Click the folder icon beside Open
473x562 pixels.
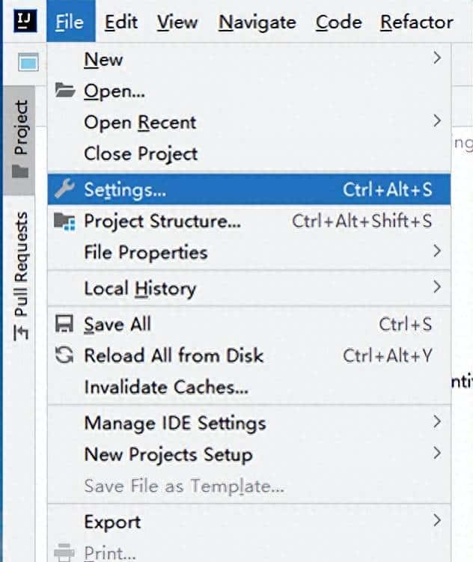click(x=66, y=91)
